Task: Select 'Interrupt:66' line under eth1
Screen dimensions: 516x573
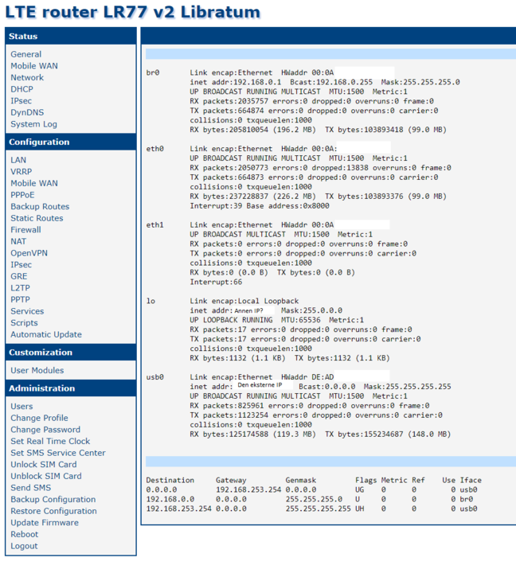Action: 216,282
